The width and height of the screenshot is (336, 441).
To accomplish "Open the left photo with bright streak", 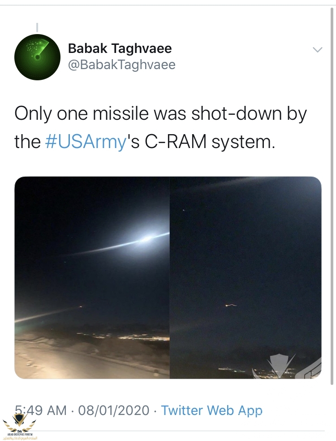I will tap(92, 277).
